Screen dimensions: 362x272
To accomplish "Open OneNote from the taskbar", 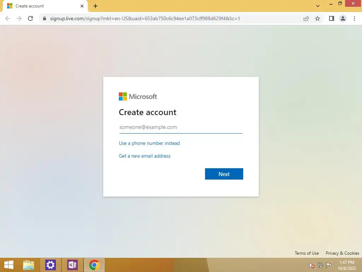I will click(x=72, y=265).
